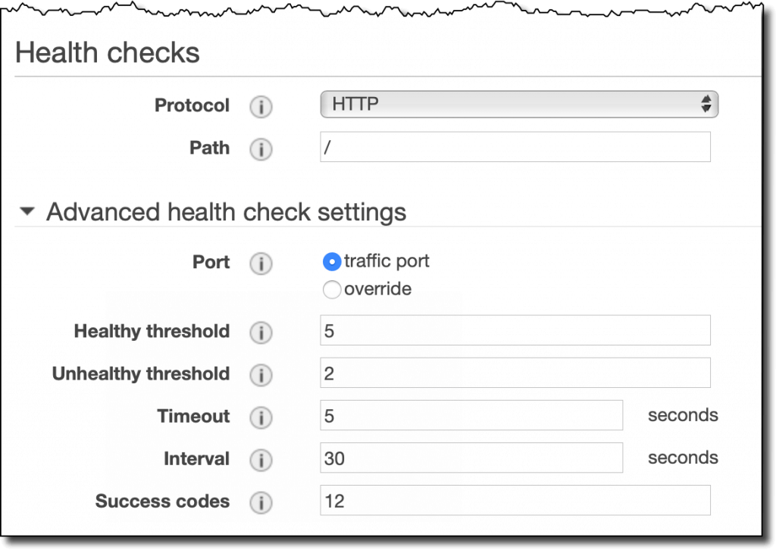Collapse Advanced health check settings
The width and height of the screenshot is (776, 550).
click(27, 211)
